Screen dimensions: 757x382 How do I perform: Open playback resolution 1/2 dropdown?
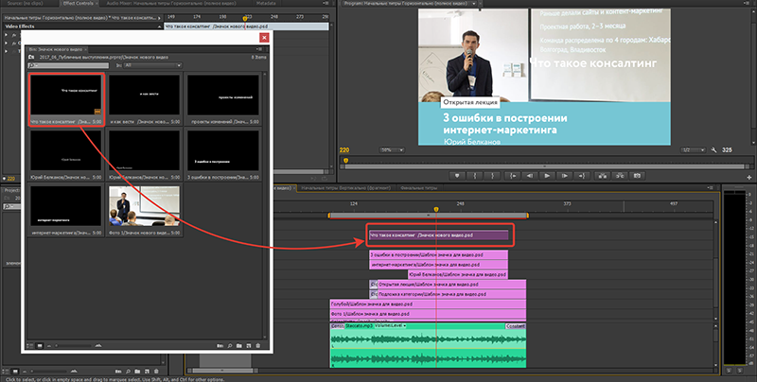[695, 150]
